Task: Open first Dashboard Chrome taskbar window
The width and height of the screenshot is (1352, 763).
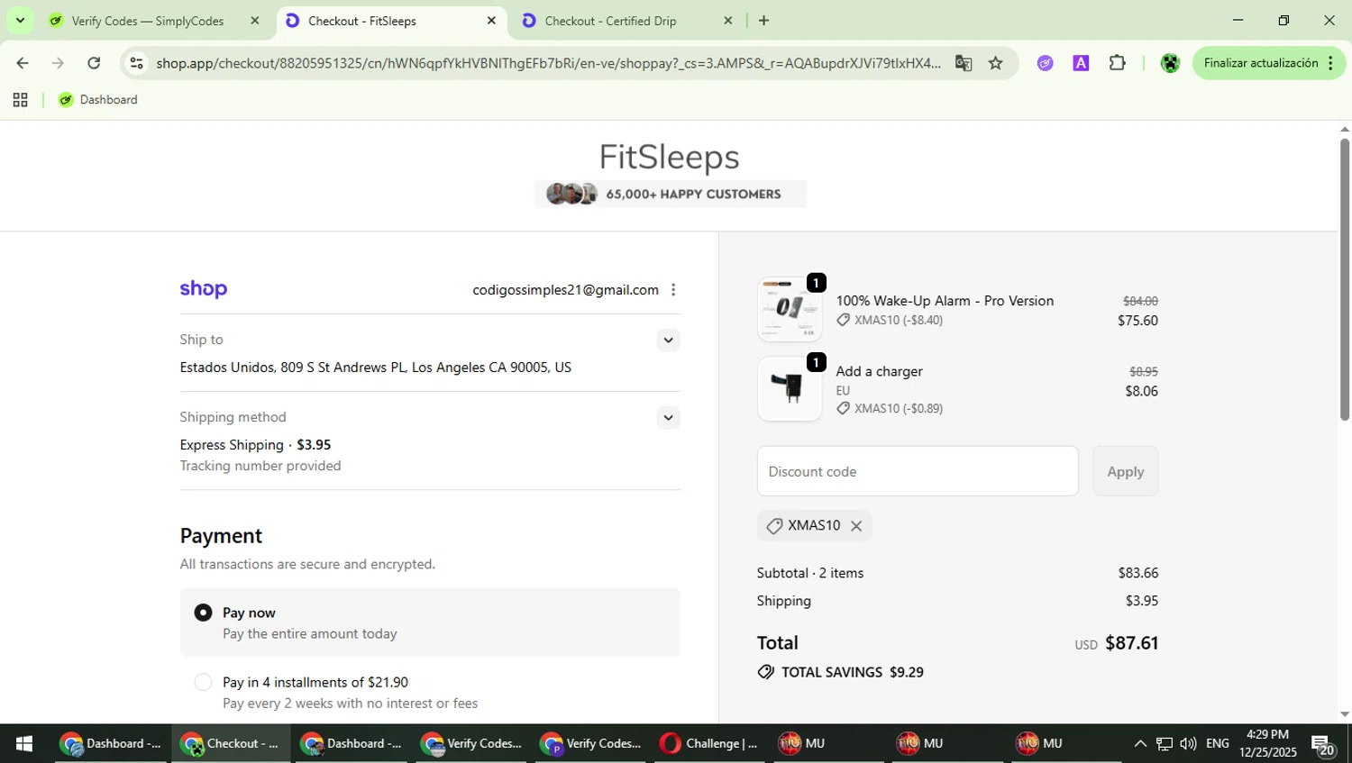Action: tap(111, 743)
